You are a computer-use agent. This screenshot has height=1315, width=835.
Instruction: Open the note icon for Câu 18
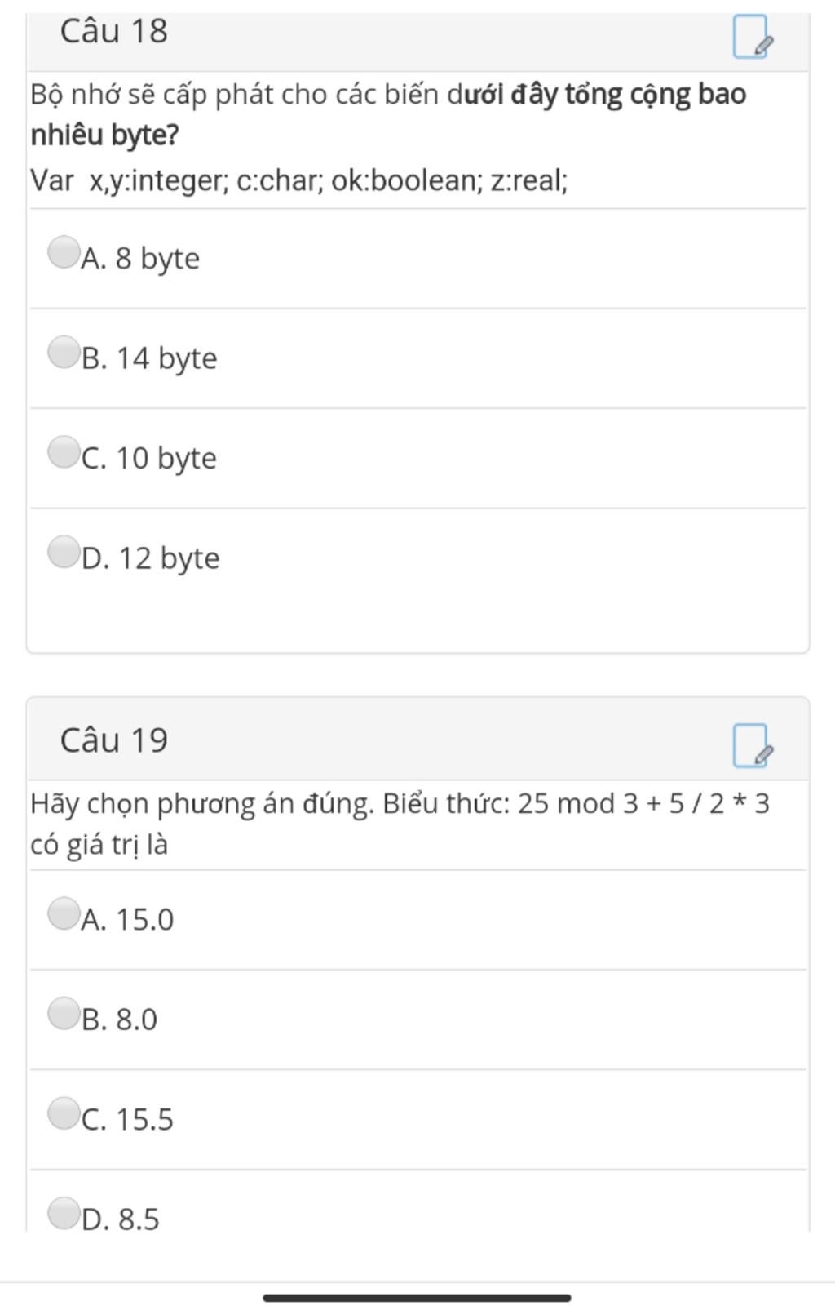tap(753, 37)
